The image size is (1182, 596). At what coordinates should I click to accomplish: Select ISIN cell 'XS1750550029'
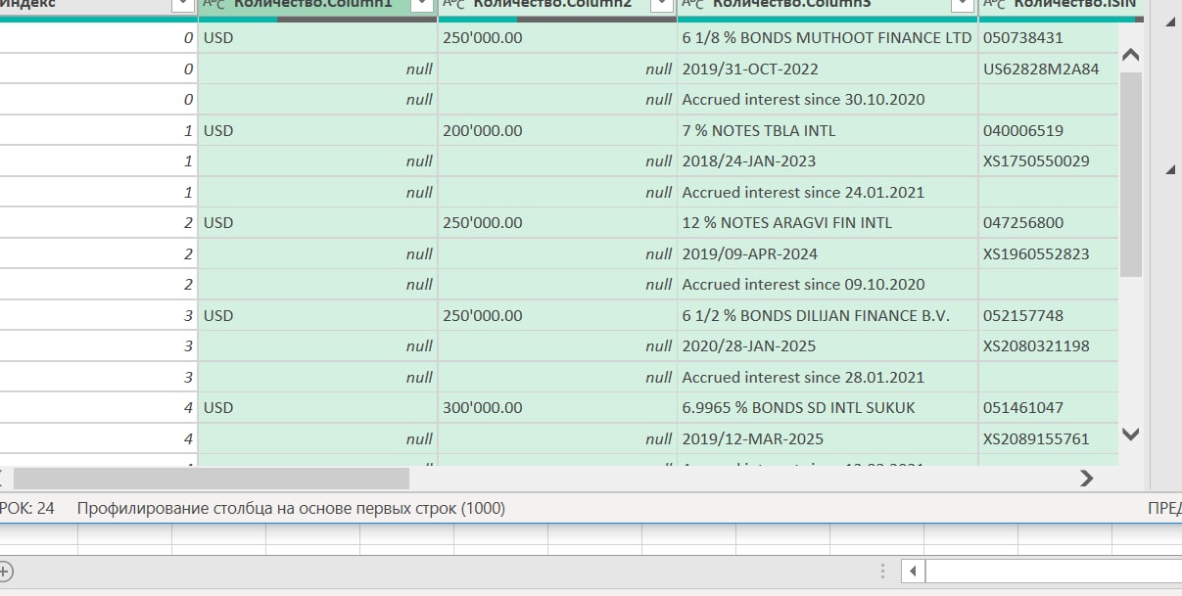click(x=1048, y=161)
